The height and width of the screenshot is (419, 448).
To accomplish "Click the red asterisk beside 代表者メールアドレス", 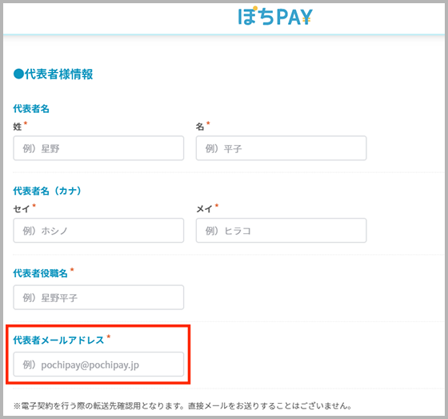I will pyautogui.click(x=109, y=336).
